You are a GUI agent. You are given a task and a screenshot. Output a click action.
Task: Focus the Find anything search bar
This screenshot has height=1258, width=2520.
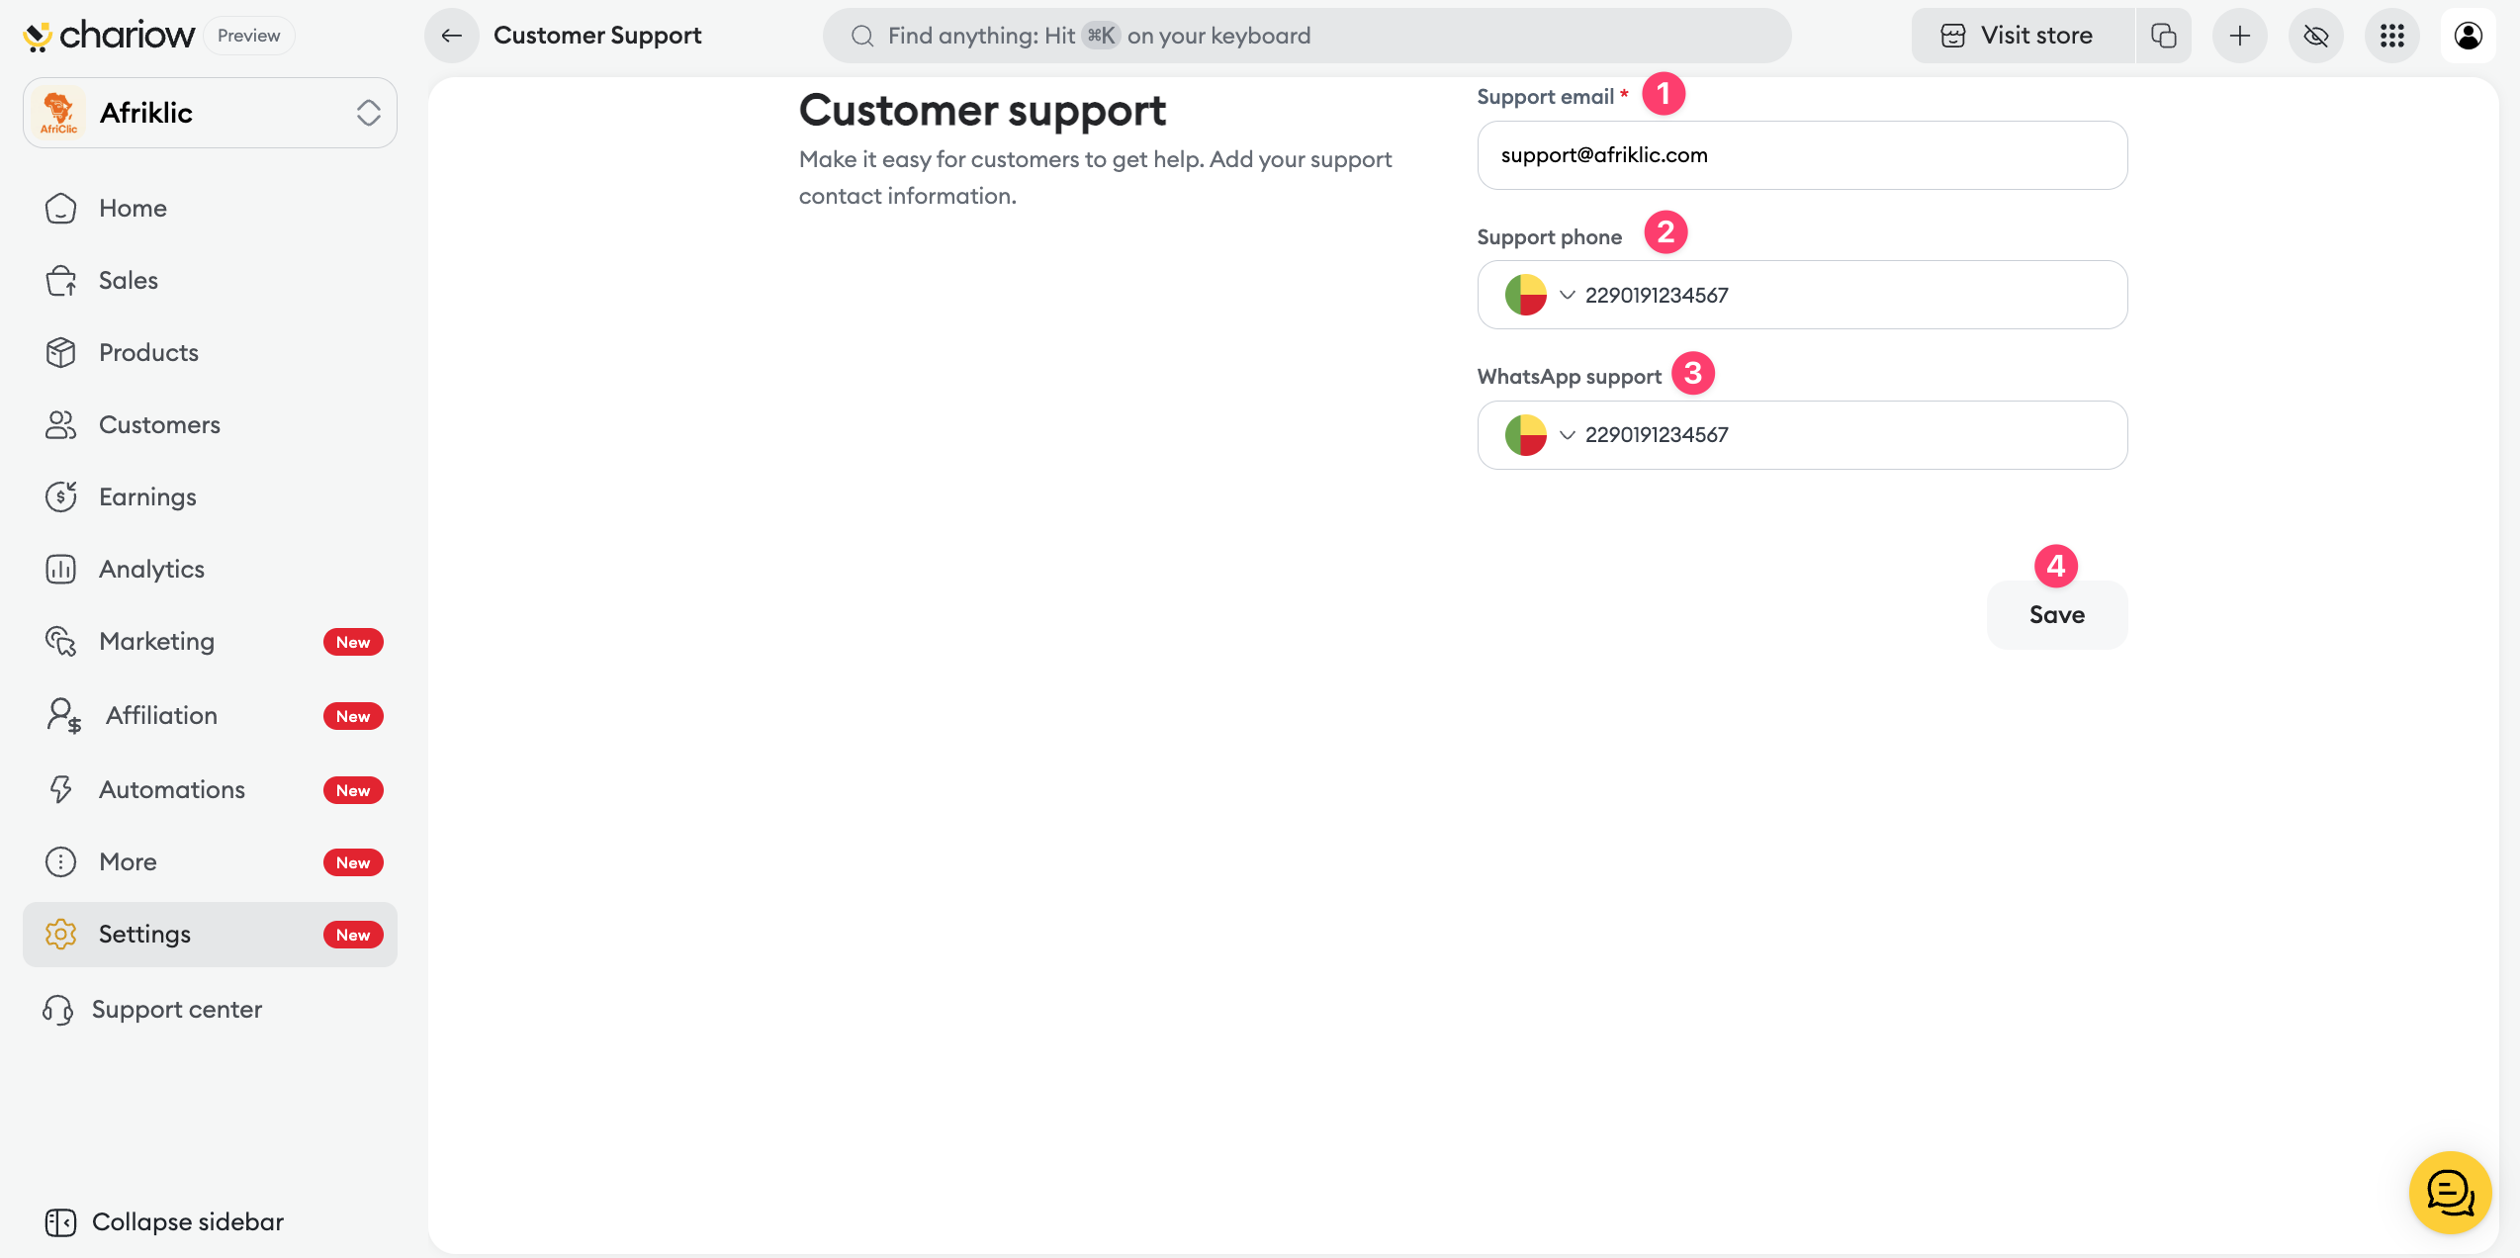(x=1305, y=36)
